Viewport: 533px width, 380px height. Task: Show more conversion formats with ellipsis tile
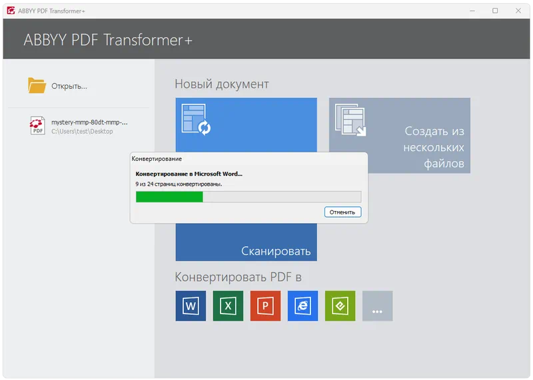click(378, 305)
